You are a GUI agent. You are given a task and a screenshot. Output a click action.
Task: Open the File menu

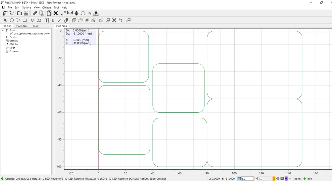pos(10,7)
